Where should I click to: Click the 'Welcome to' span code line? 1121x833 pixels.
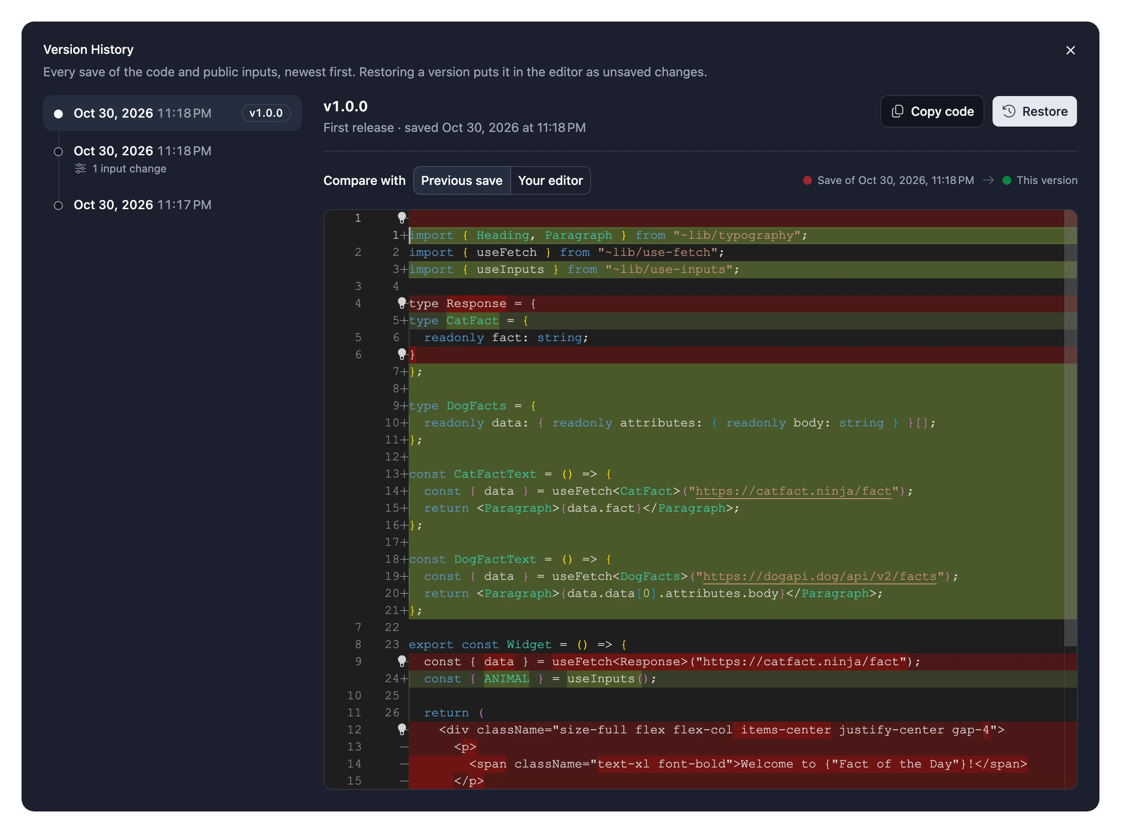coord(748,764)
